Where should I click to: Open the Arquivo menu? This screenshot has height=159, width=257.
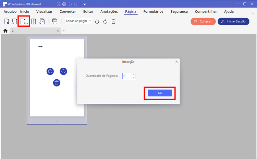click(10, 11)
